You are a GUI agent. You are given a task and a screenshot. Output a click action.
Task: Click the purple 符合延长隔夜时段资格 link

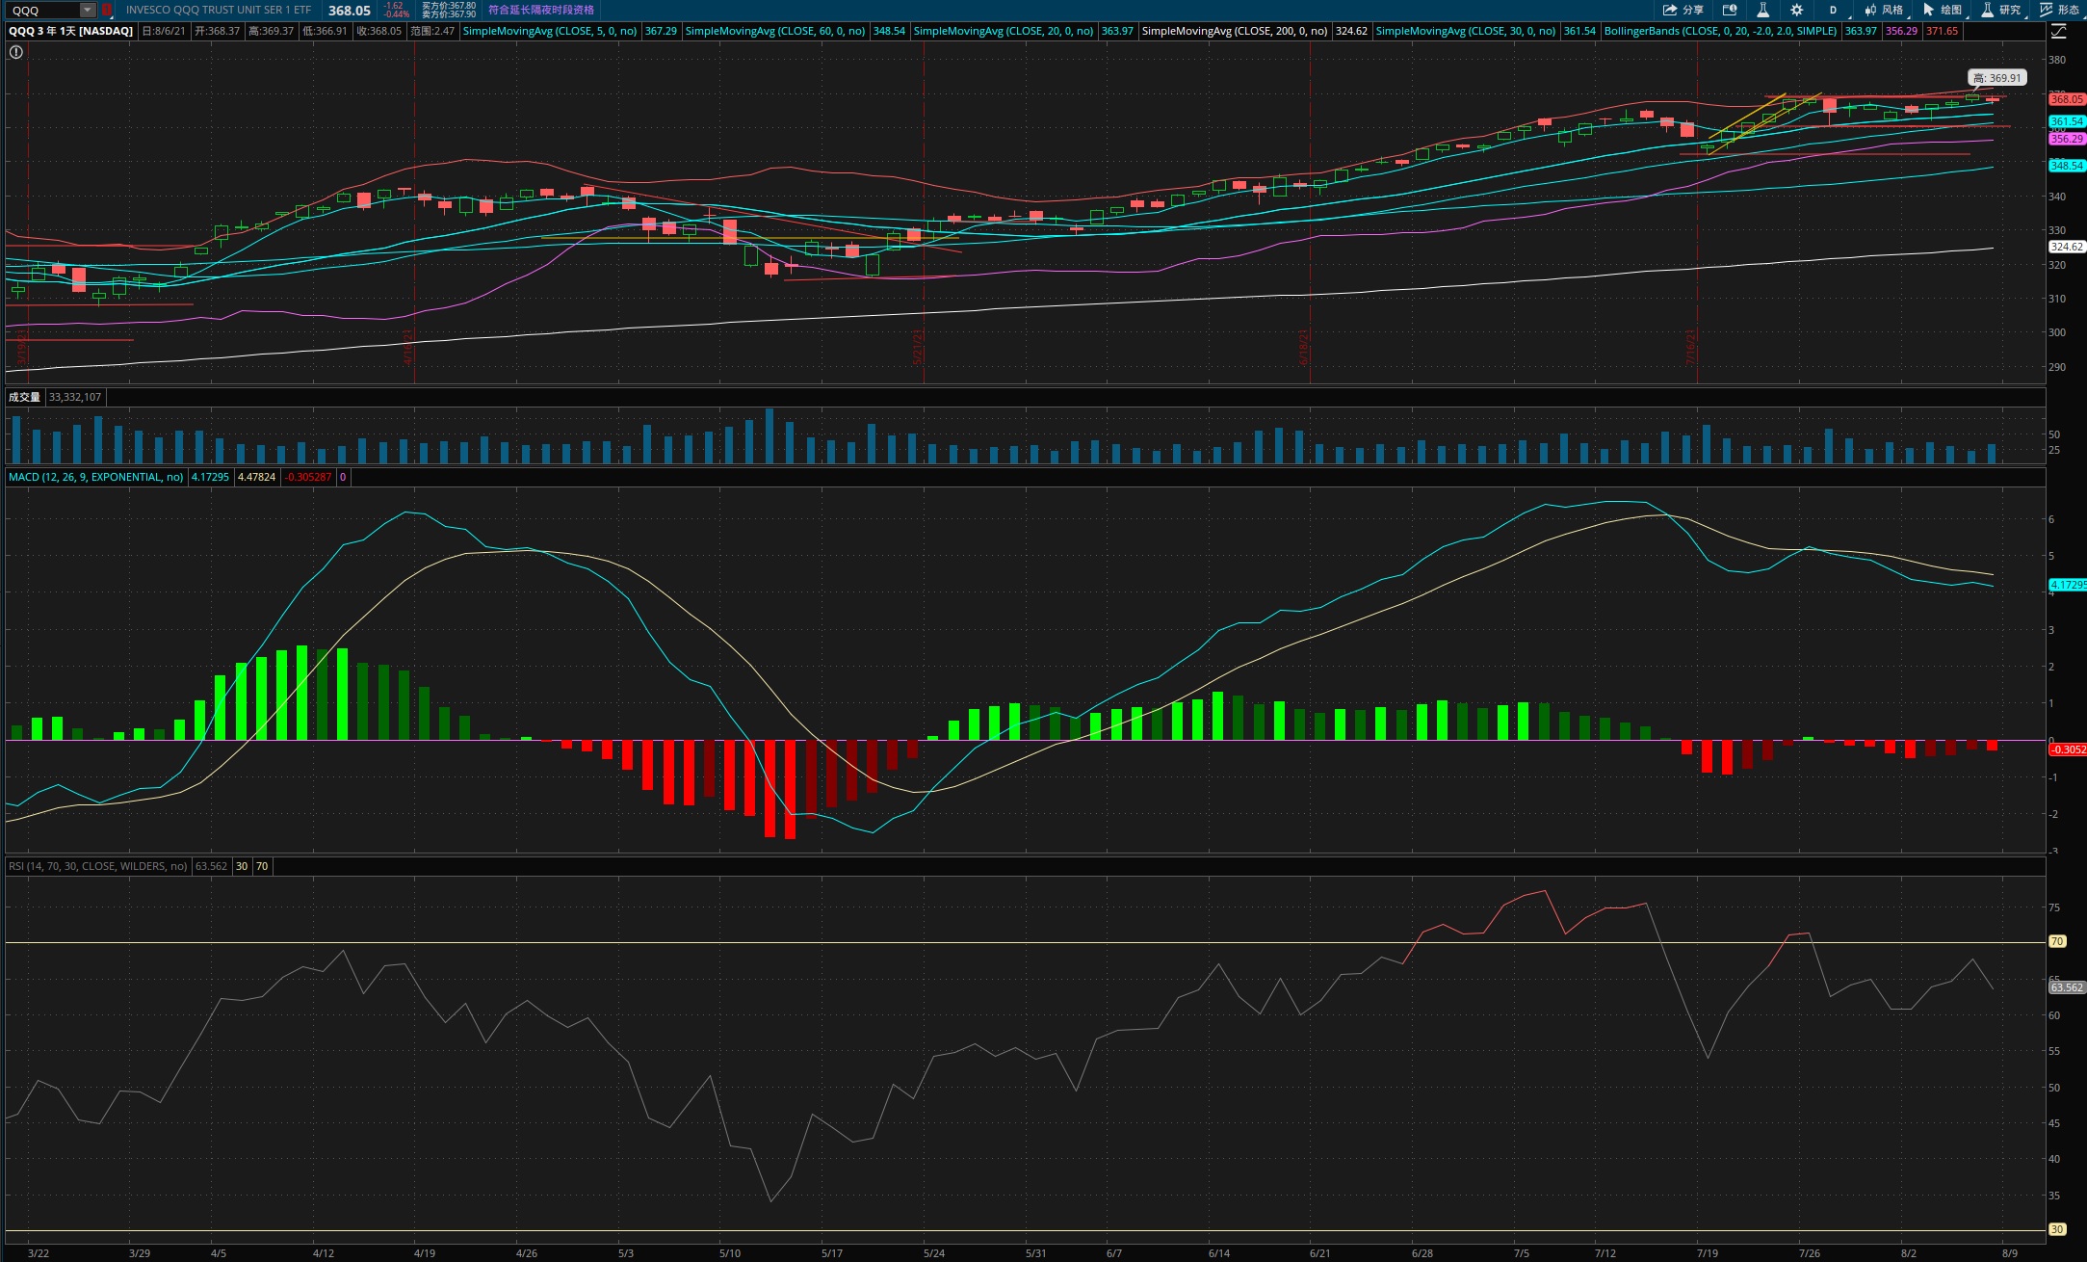click(x=541, y=10)
